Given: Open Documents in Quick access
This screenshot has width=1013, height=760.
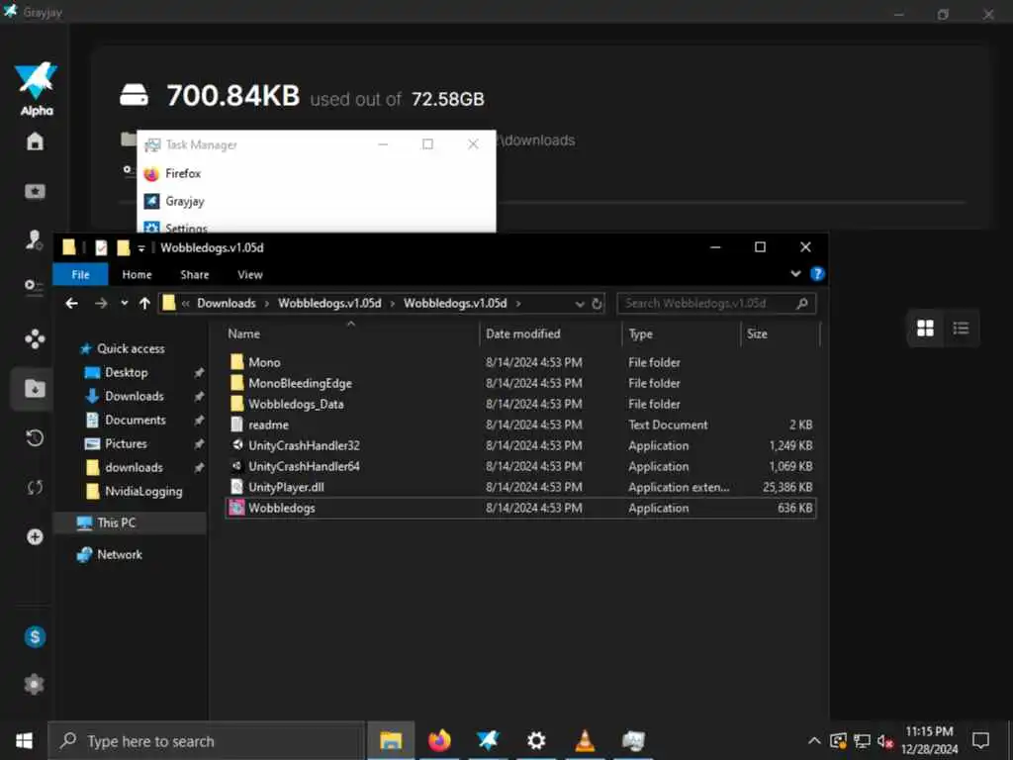Looking at the screenshot, I should point(135,420).
